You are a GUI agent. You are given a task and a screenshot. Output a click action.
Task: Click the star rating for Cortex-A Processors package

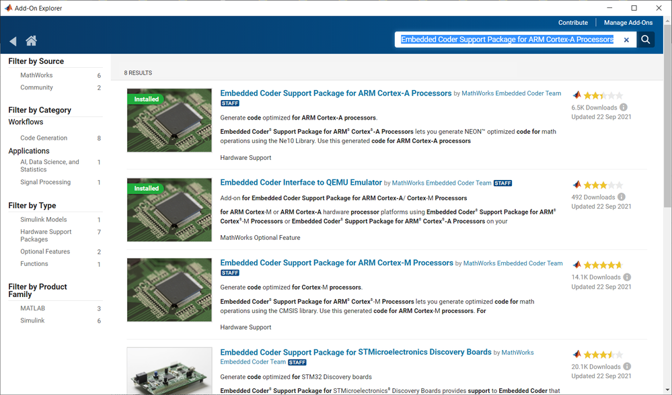(x=603, y=95)
